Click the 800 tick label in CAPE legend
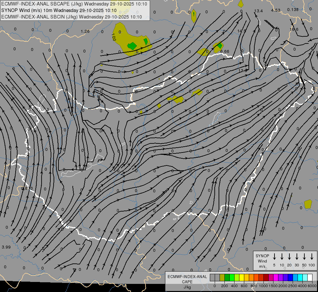318x292 pixels. click(254, 286)
